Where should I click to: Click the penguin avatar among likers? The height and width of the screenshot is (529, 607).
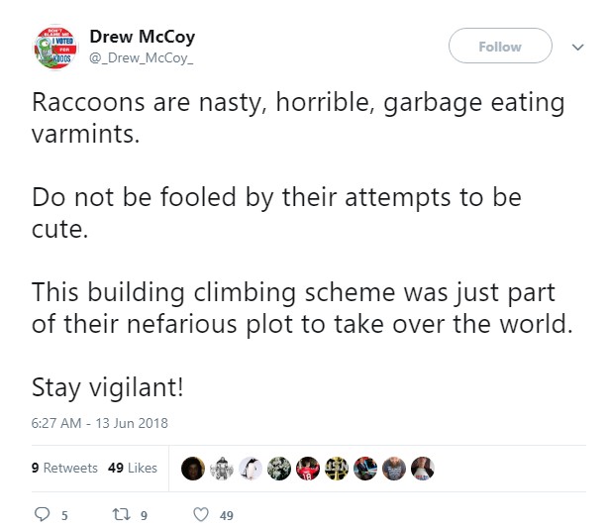252,468
